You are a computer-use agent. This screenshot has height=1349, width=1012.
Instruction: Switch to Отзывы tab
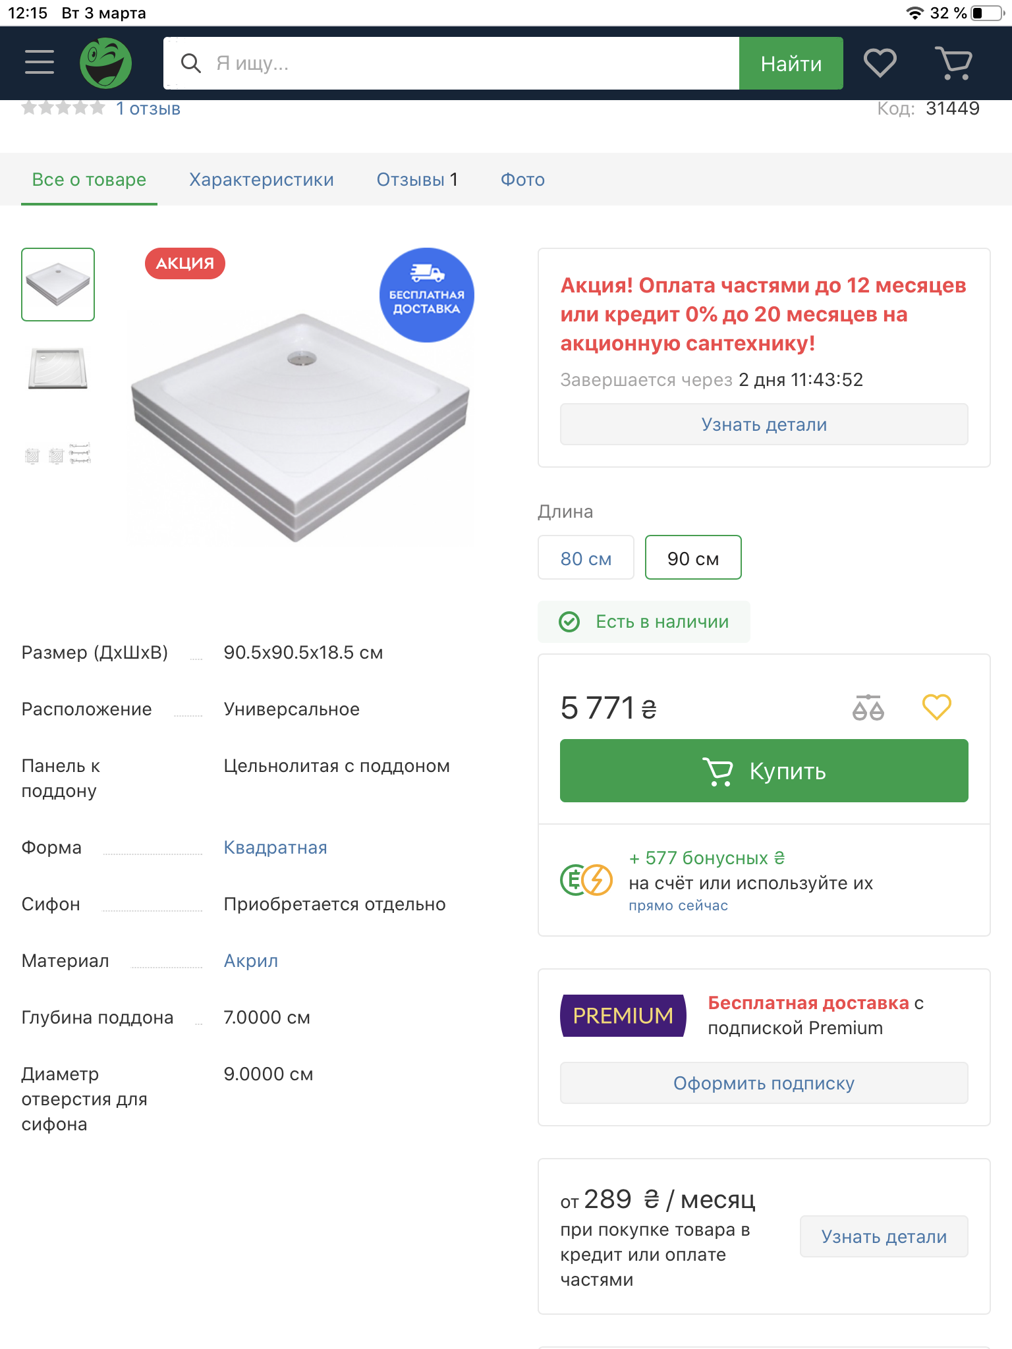point(417,180)
